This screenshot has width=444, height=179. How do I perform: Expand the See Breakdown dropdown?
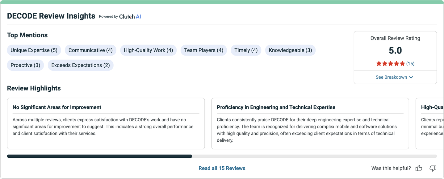tap(394, 77)
